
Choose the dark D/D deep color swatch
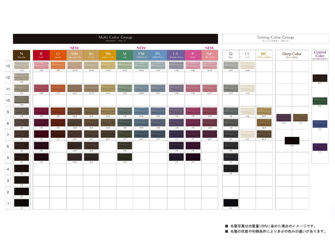[x=292, y=140]
